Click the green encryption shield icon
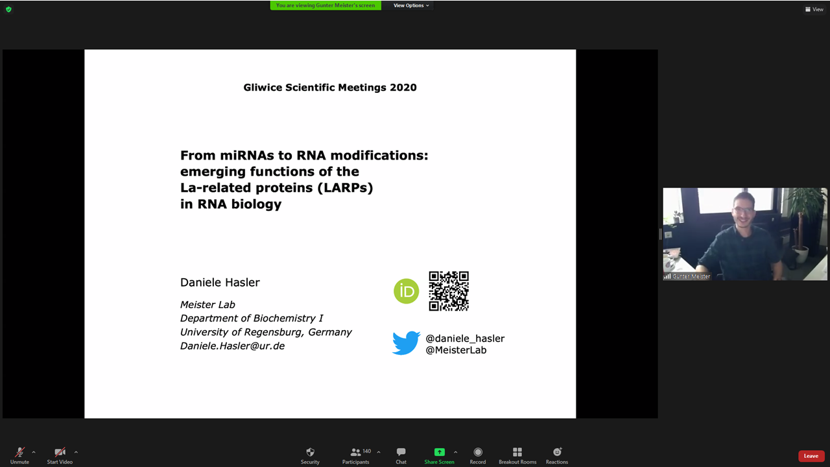The height and width of the screenshot is (467, 830). tap(8, 9)
